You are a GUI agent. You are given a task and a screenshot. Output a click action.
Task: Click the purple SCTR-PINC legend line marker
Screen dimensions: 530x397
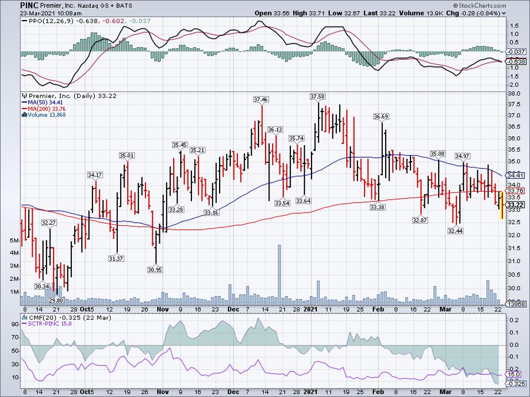coord(24,324)
